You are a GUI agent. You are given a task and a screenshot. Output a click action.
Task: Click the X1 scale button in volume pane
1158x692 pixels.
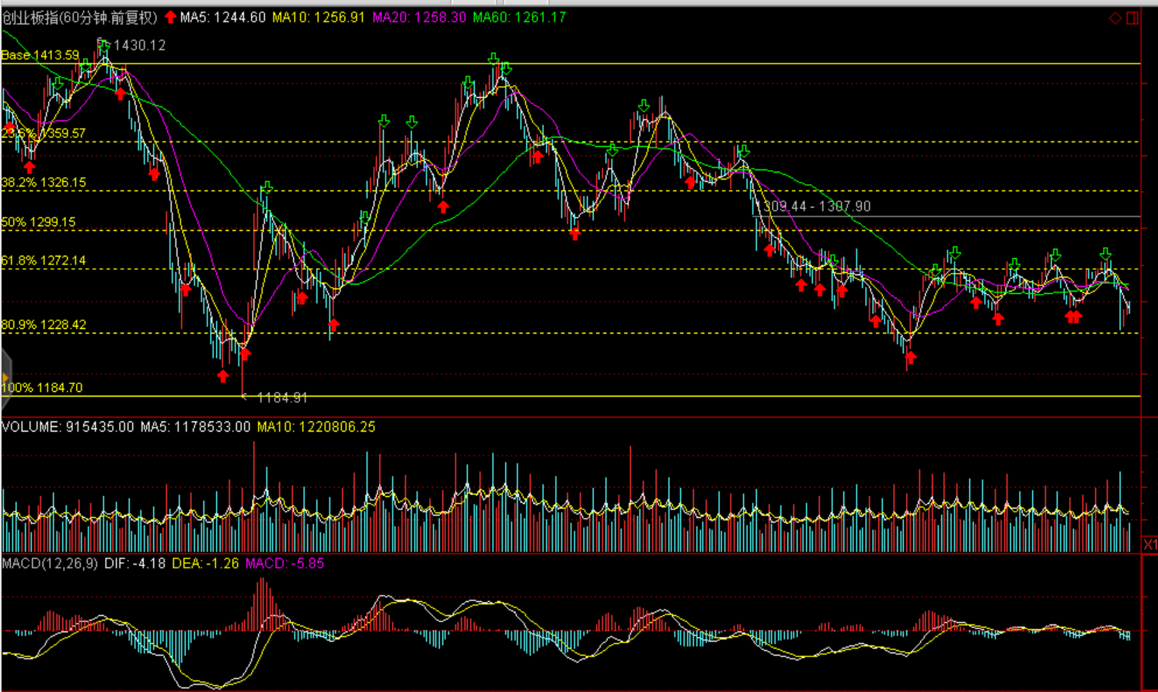click(x=1149, y=544)
